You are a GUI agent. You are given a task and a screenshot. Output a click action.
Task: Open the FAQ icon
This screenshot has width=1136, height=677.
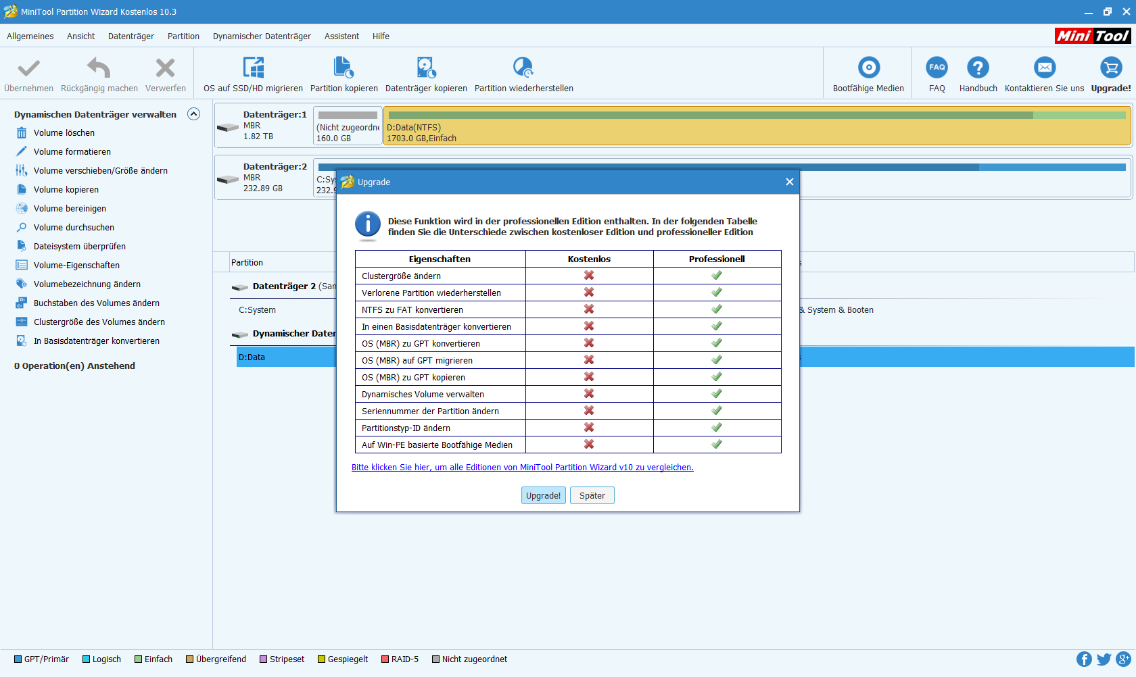(937, 68)
